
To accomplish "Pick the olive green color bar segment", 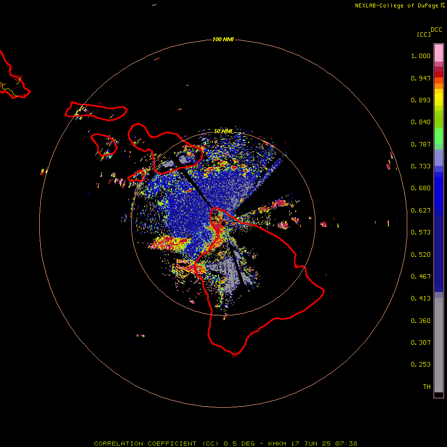I will coord(439,119).
